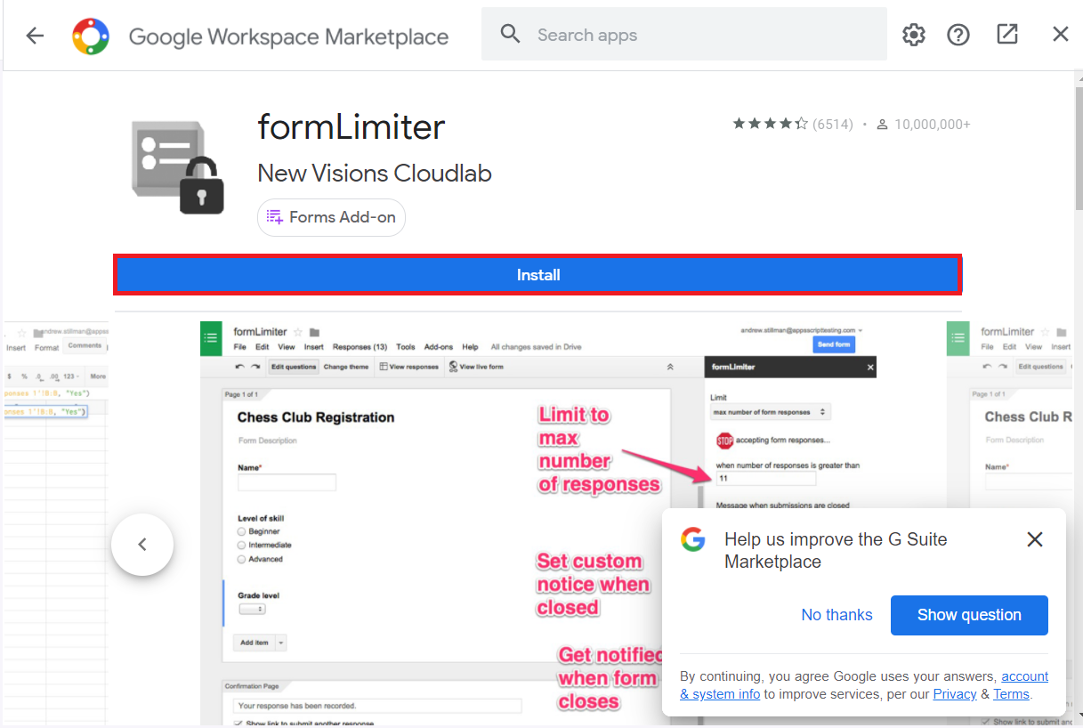The height and width of the screenshot is (728, 1083).
Task: Click the Install button
Action: 537,274
